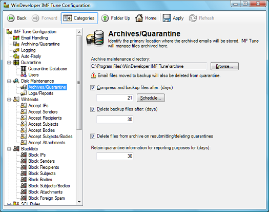
Task: Toggle the SCL Rules tree node expander
Action: [x=9, y=204]
